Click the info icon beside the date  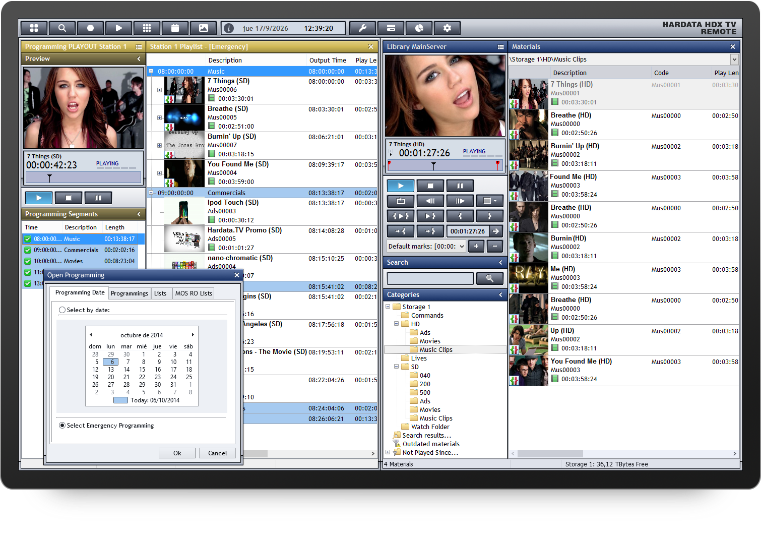pos(229,28)
